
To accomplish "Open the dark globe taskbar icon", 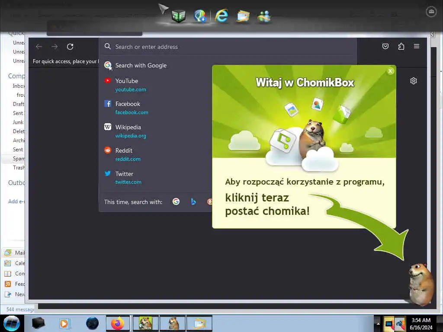I will tap(93, 323).
